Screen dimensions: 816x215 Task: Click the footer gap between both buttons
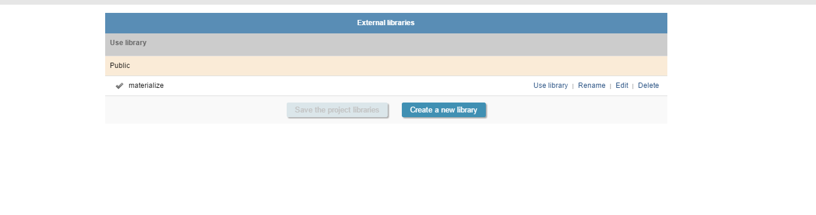395,110
